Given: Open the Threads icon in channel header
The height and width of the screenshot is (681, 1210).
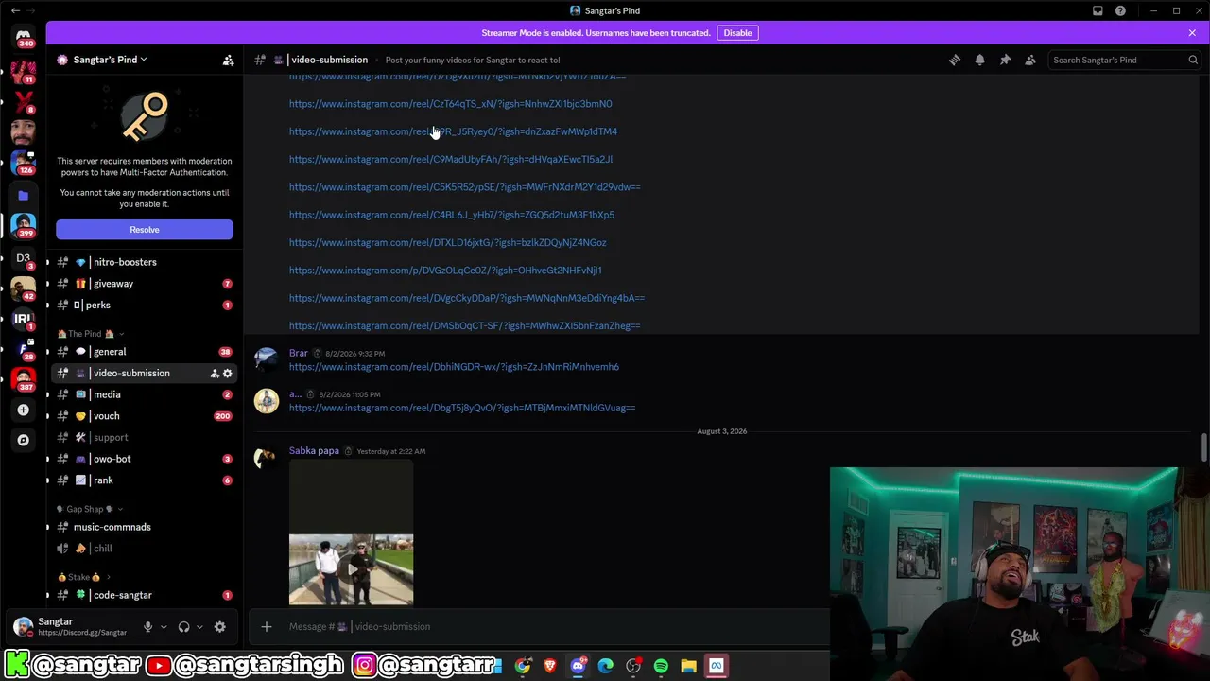Looking at the screenshot, I should [x=955, y=60].
